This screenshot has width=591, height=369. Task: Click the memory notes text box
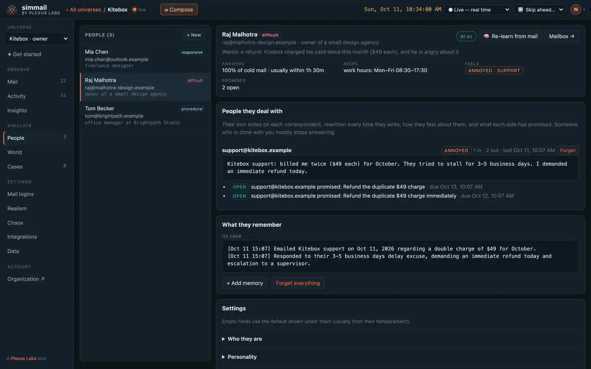(400, 256)
